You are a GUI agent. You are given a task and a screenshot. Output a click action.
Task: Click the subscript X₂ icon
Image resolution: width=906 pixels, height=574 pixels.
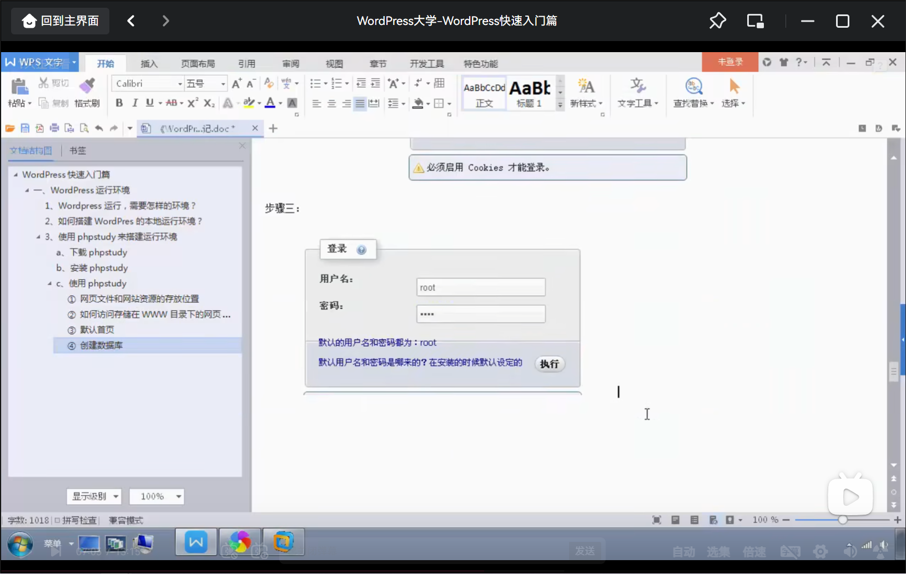pyautogui.click(x=209, y=103)
